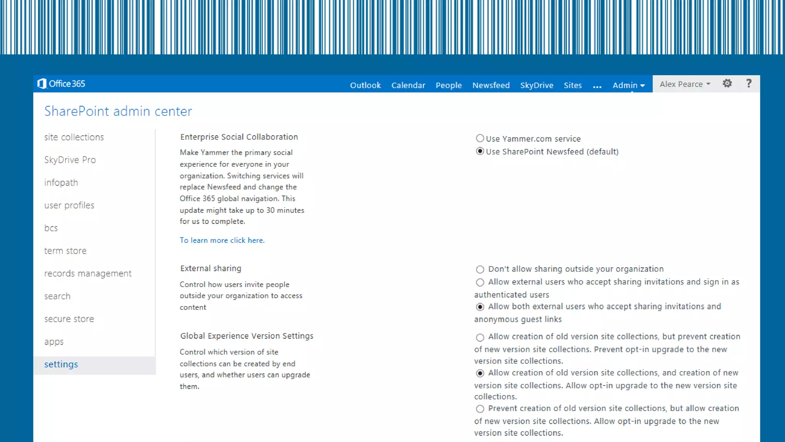Open records management in sidebar
785x442 pixels.
88,273
